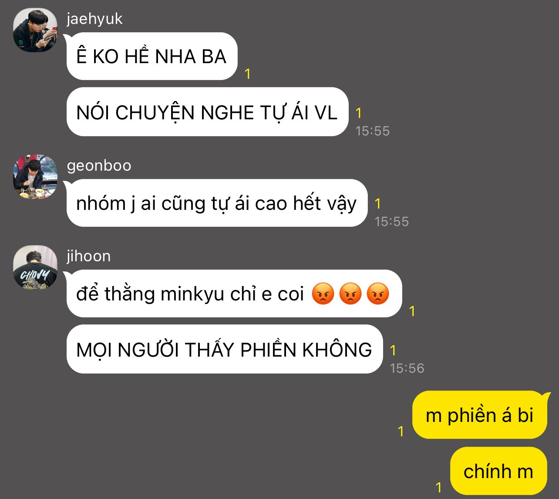This screenshot has height=499, width=559.
Task: Select the yellow bubble 'm phiền á bi'
Action: [x=480, y=415]
